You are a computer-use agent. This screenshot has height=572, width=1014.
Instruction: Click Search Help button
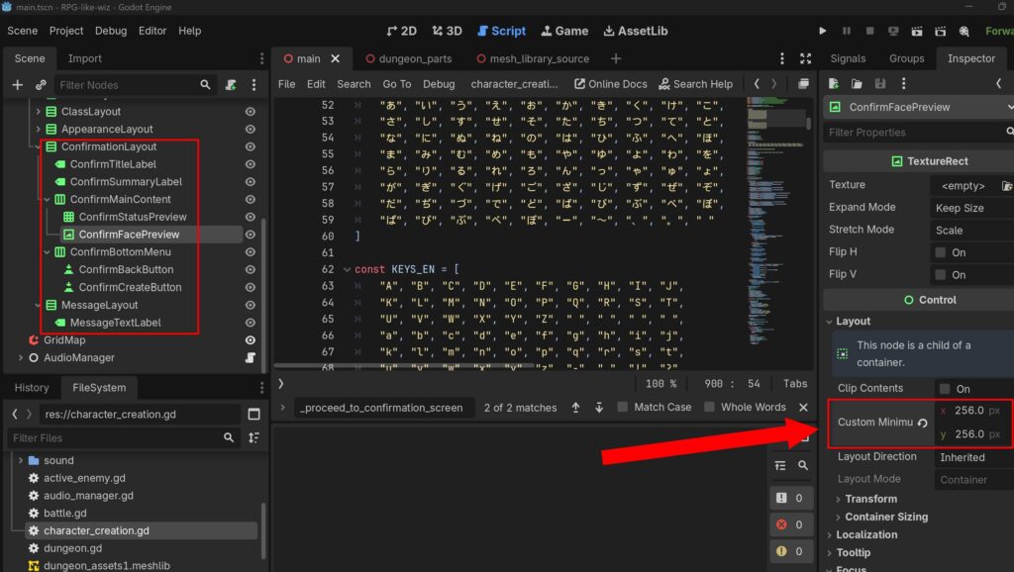point(696,84)
